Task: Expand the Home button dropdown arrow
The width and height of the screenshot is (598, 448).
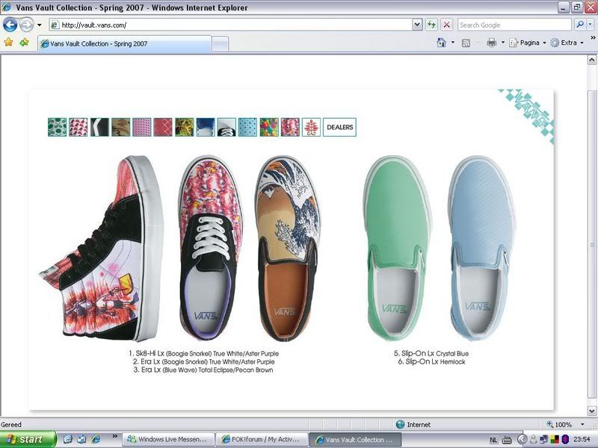Action: pyautogui.click(x=453, y=43)
